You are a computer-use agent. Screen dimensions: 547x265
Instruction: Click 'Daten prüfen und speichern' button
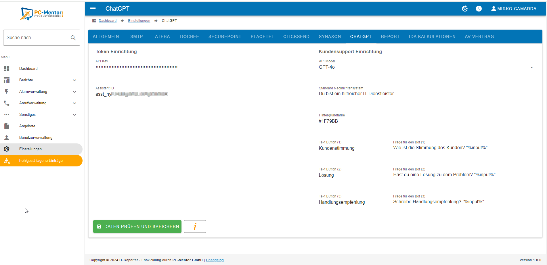tap(137, 226)
